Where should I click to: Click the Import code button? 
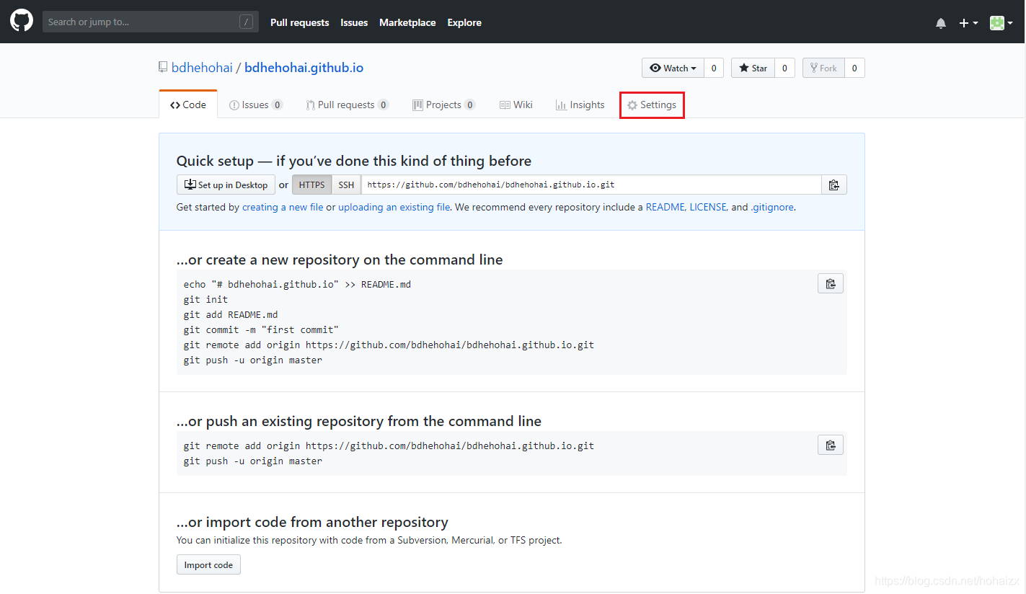pos(208,564)
